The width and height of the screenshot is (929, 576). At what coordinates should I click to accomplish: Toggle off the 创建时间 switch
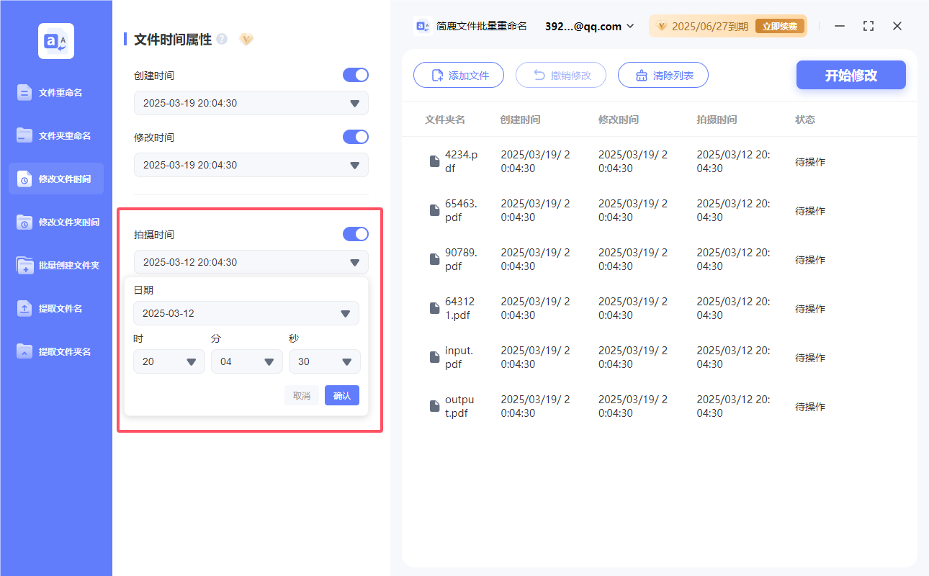pos(355,75)
